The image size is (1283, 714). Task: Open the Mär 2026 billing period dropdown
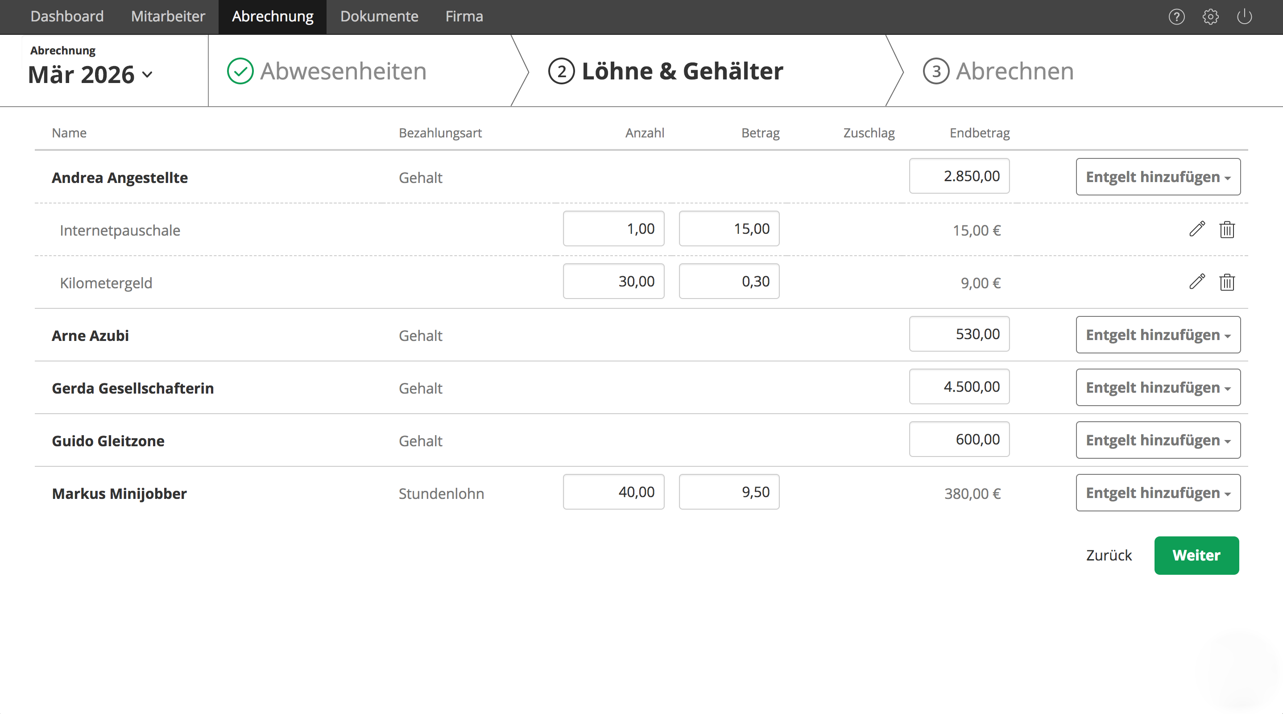coord(91,75)
